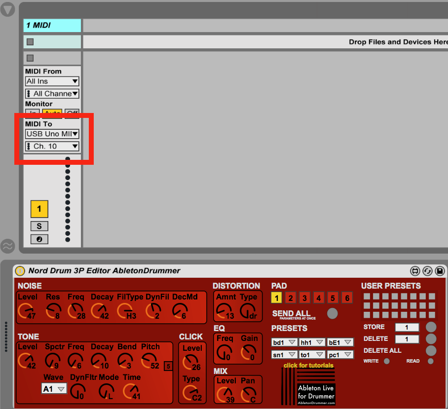Select PAD 3
This screenshot has width=448, height=409.
point(304,298)
